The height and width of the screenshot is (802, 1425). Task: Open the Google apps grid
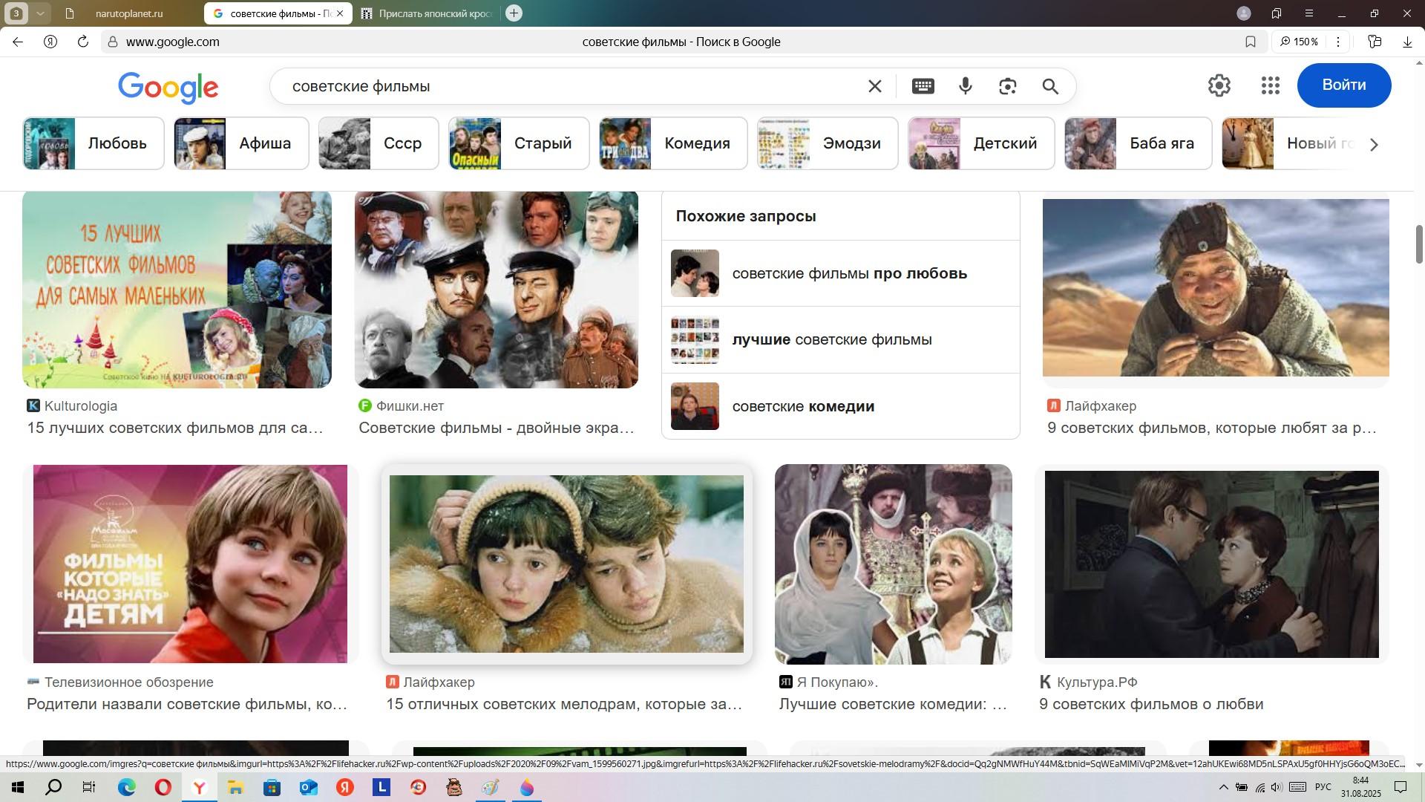pyautogui.click(x=1270, y=85)
